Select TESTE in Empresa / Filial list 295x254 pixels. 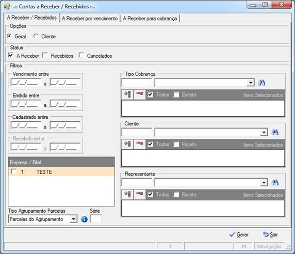point(61,172)
